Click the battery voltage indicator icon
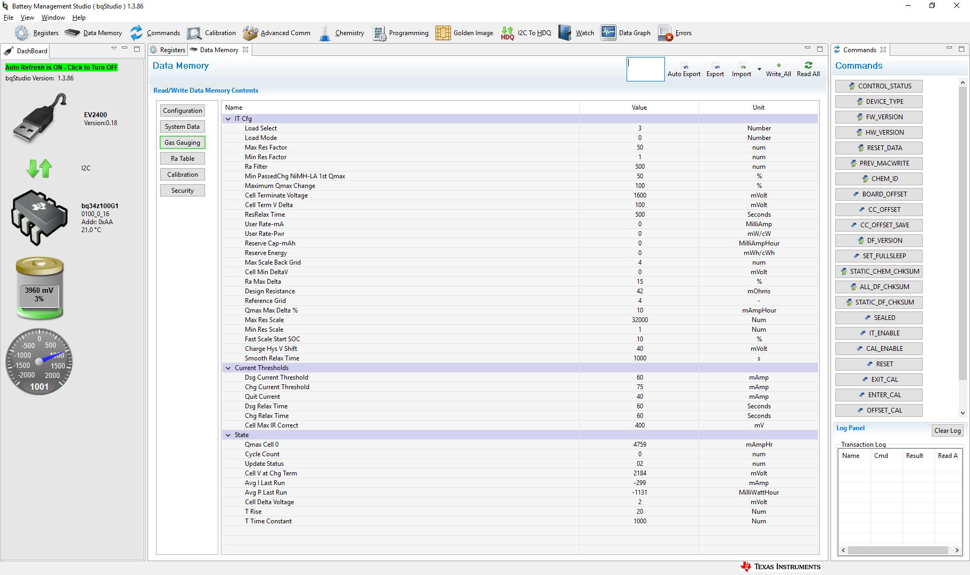 (x=39, y=287)
